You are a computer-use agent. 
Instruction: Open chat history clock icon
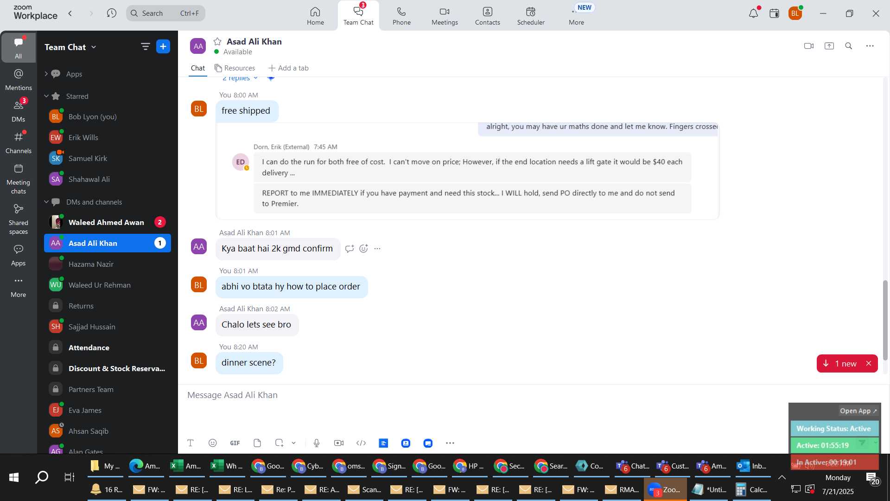[111, 13]
